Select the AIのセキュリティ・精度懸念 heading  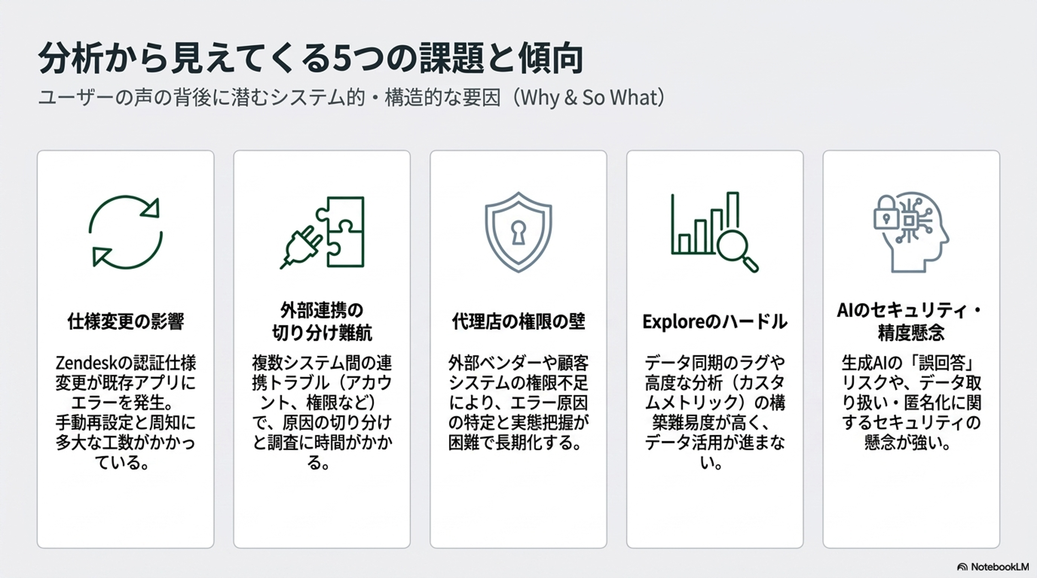click(911, 322)
